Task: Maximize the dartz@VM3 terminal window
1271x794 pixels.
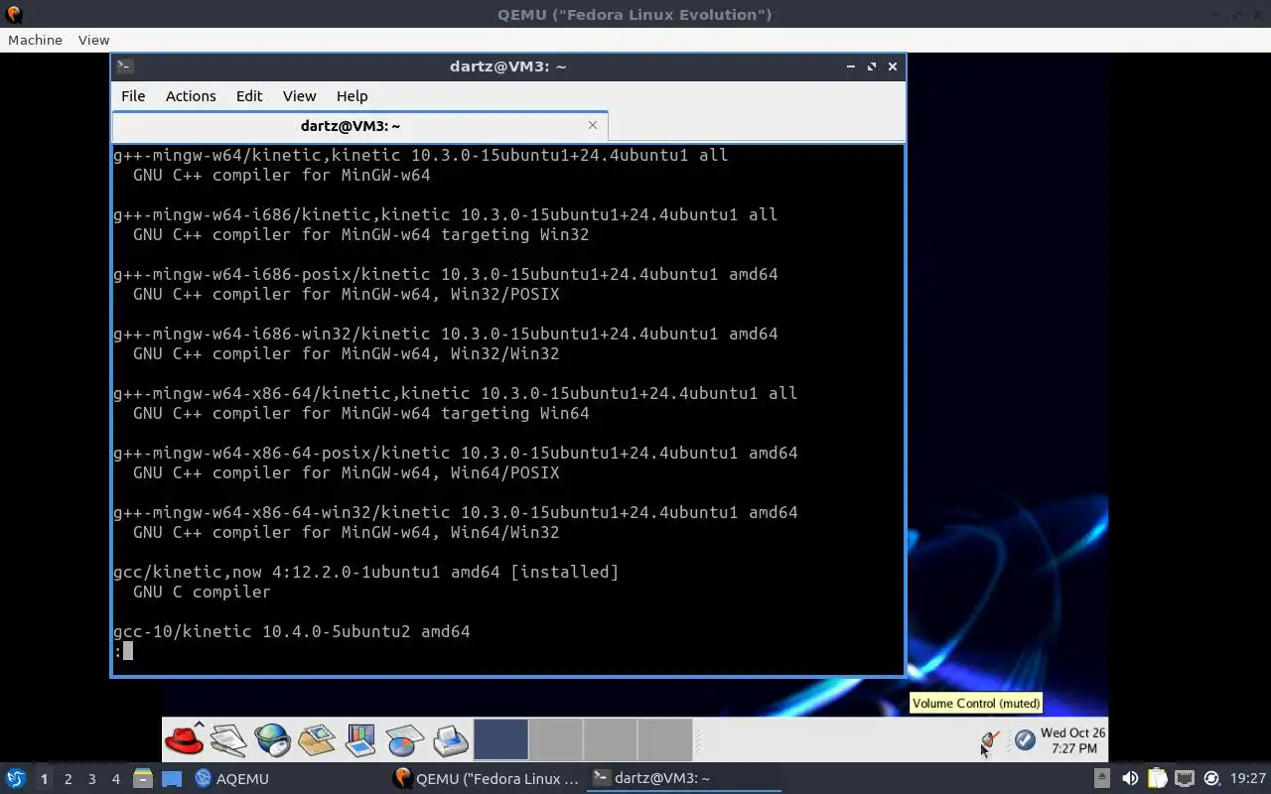Action: point(872,66)
